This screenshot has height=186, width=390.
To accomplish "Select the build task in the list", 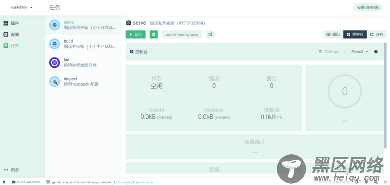I will pyautogui.click(x=83, y=44).
